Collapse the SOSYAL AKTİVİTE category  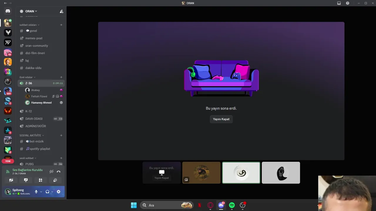[32, 135]
